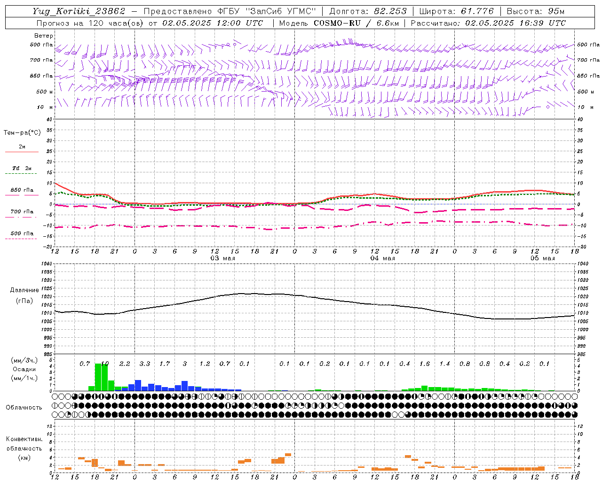Click the calculation timestamp Рассчитано: 02.05.2025 16:39 UTC

pyautogui.click(x=488, y=23)
